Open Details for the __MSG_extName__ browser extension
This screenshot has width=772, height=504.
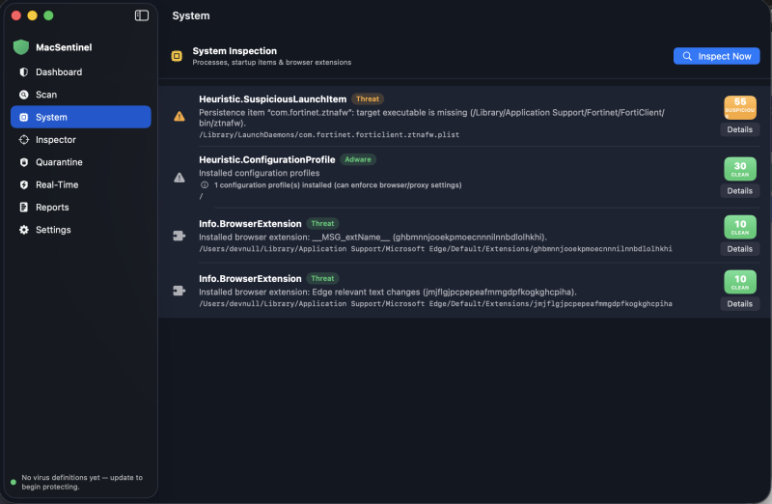(x=739, y=249)
